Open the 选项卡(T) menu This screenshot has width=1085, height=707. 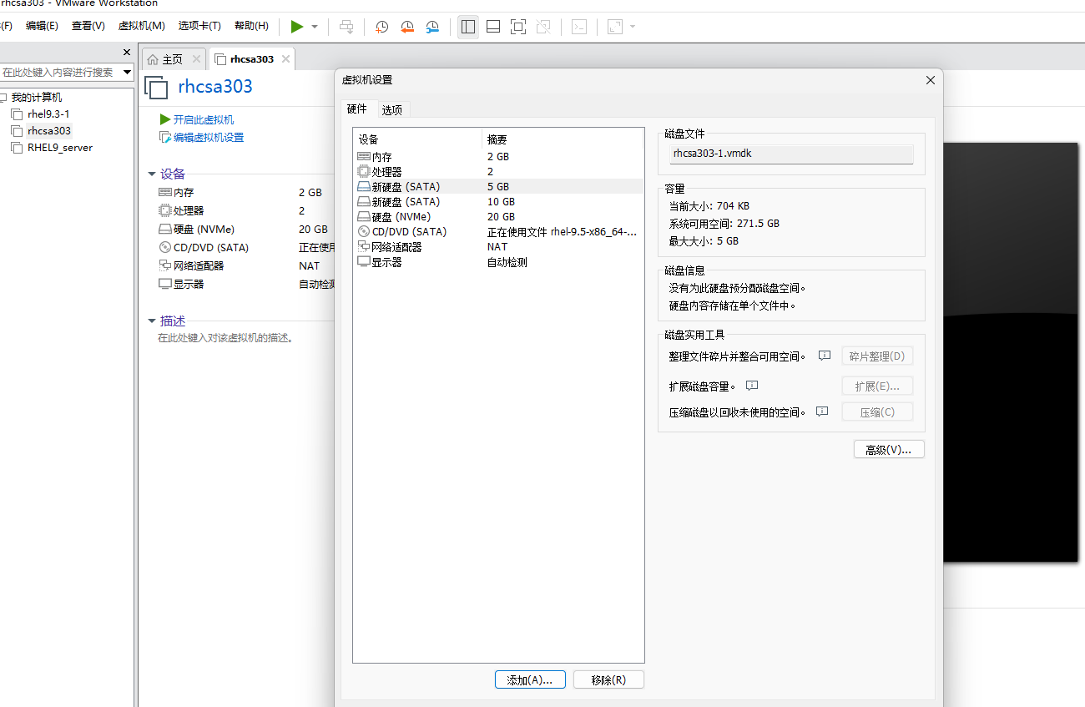tap(199, 26)
